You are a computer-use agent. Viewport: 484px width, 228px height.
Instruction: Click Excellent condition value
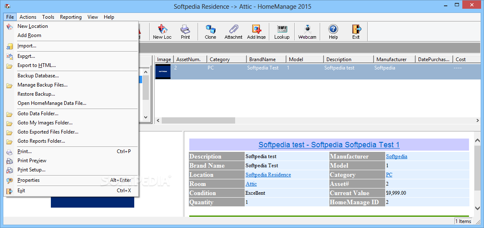tap(255, 193)
